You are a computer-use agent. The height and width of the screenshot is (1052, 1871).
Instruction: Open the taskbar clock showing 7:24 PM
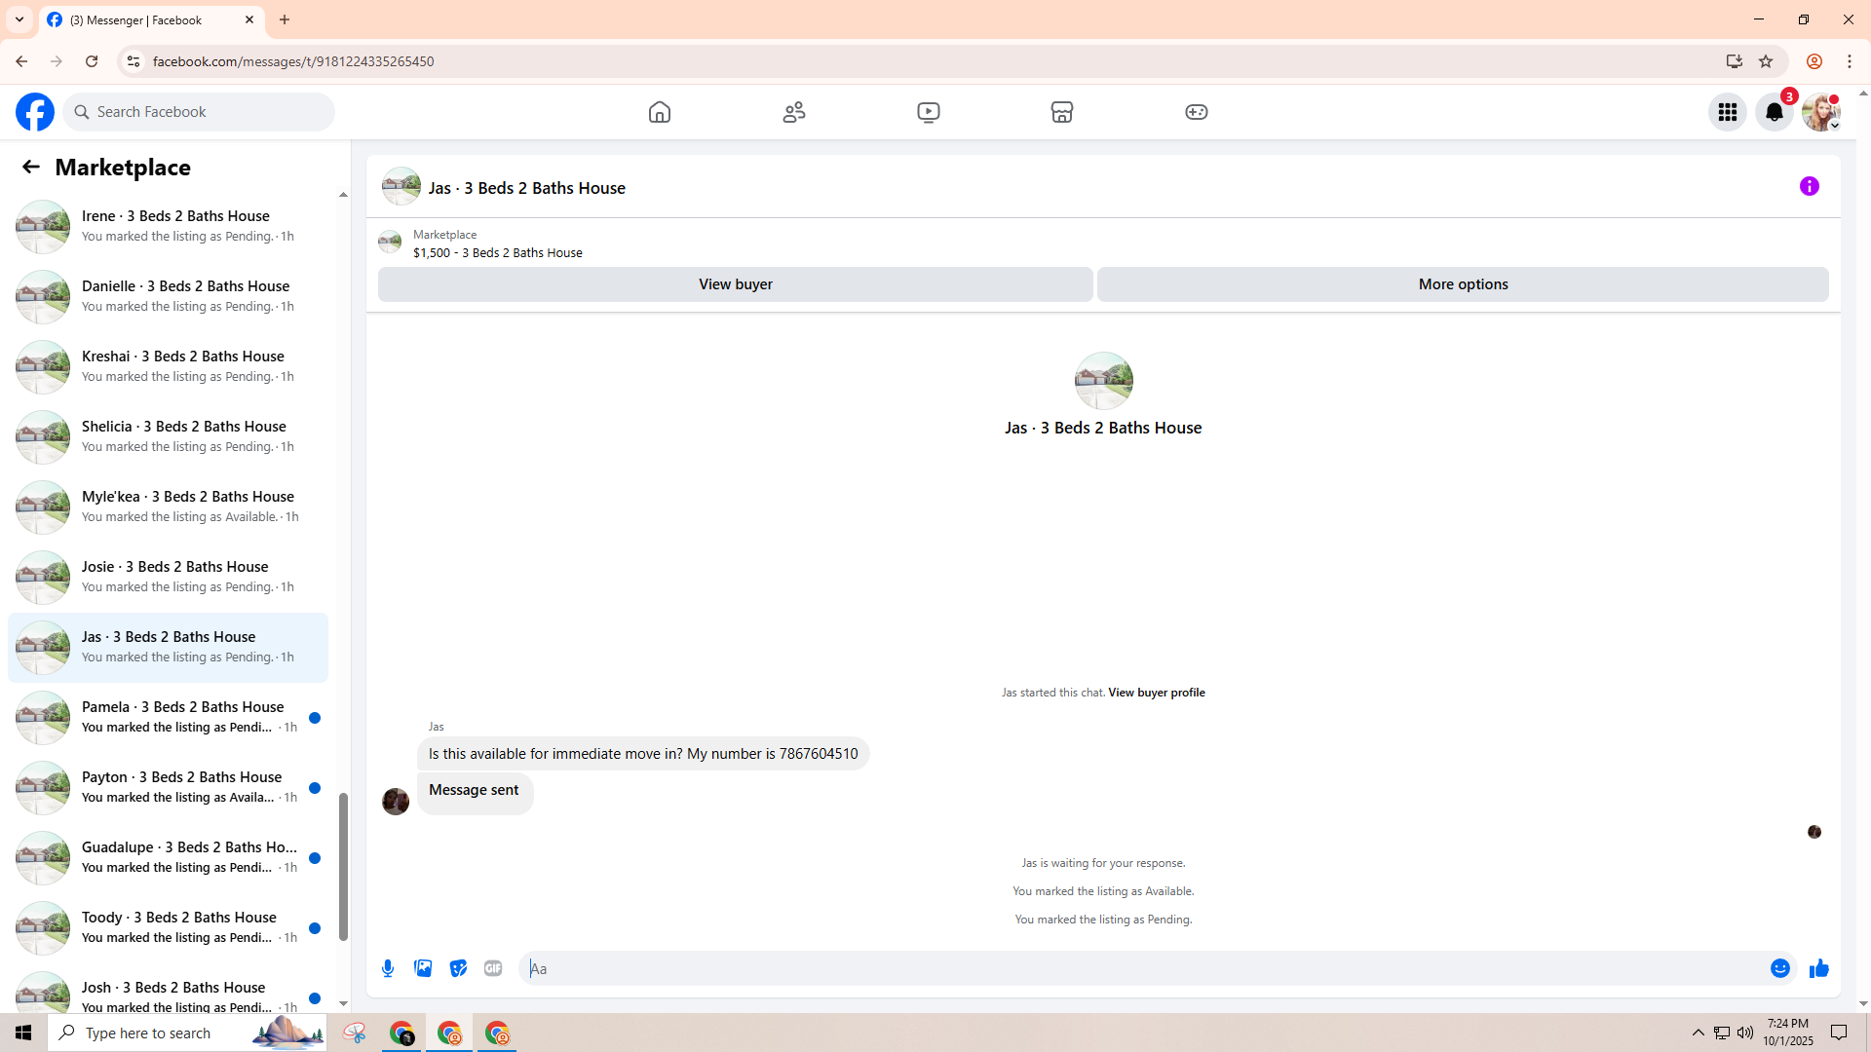tap(1788, 1033)
